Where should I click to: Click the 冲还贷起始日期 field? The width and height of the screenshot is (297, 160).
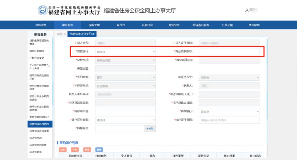point(125,103)
